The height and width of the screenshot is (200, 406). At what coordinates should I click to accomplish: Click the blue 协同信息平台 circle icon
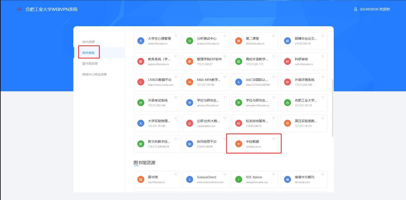(x=189, y=144)
